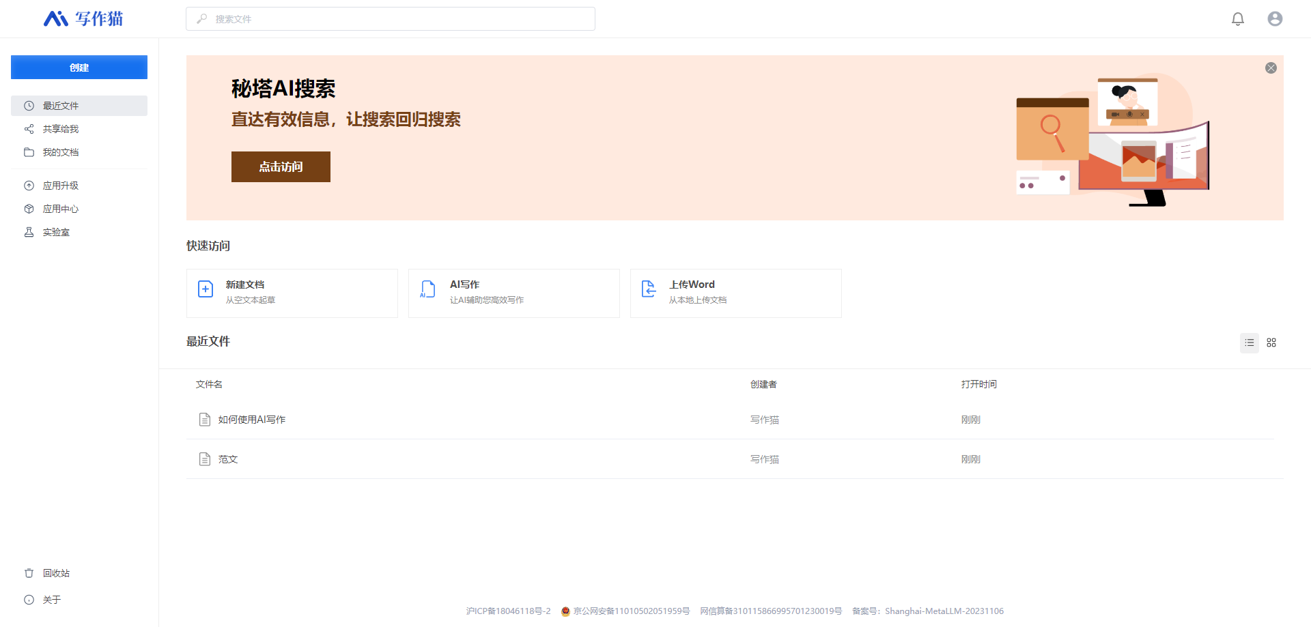
Task: Open 最近文件 in the sidebar
Action: click(61, 106)
